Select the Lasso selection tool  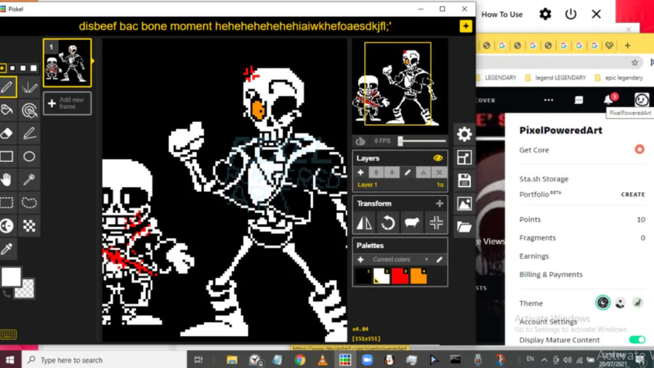(x=29, y=203)
